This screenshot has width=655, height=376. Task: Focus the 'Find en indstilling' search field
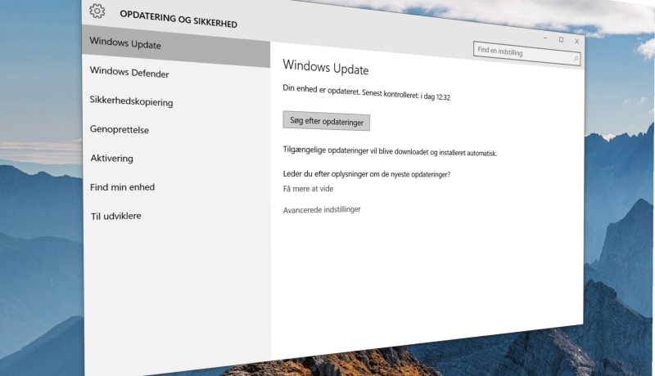pyautogui.click(x=526, y=53)
